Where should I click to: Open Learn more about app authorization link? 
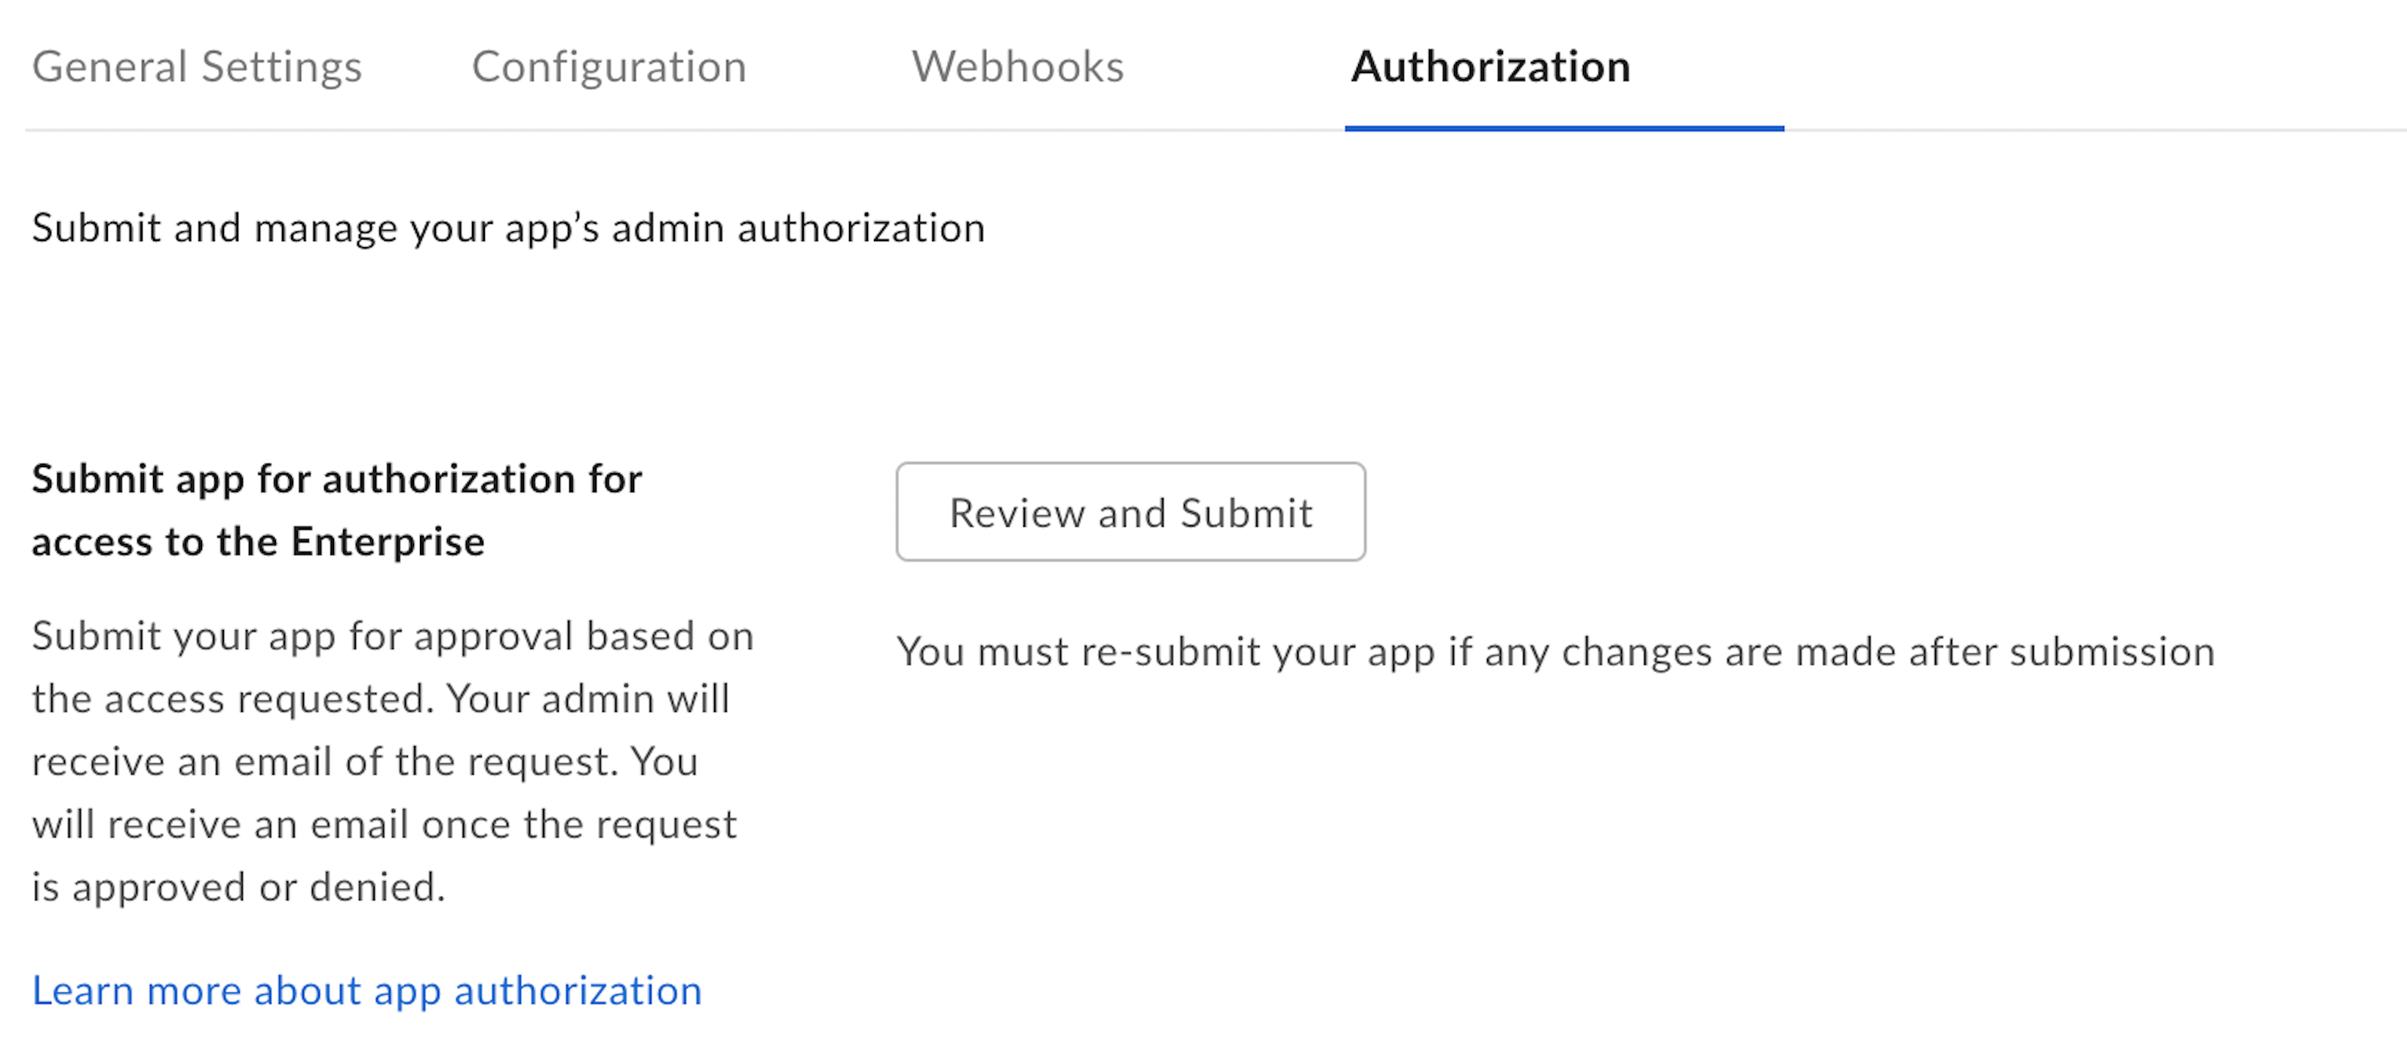click(x=364, y=990)
